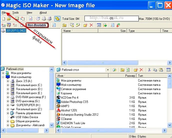Sort ISO list by the Type column
The image size is (172, 138).
pyautogui.click(x=144, y=31)
